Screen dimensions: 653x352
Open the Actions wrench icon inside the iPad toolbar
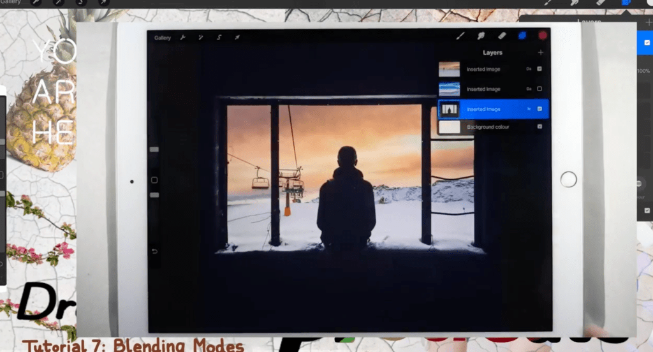coord(182,38)
